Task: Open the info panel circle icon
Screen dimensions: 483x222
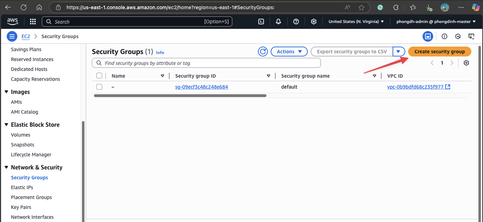Action: (444, 36)
